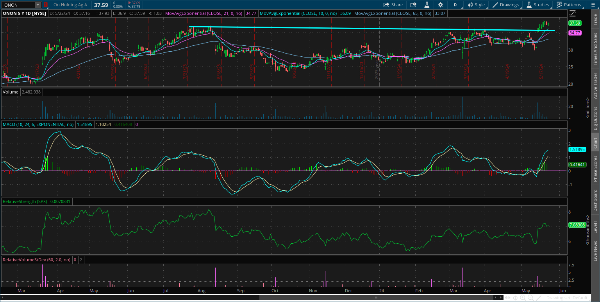Image resolution: width=600 pixels, height=302 pixels.
Task: Click the ONON 5 Y 1D [NYSE] chart label
Action: [24, 13]
